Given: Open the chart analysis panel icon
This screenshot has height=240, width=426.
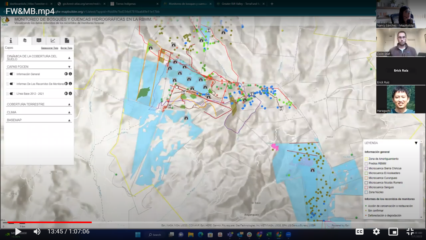Looking at the screenshot, I should (53, 41).
